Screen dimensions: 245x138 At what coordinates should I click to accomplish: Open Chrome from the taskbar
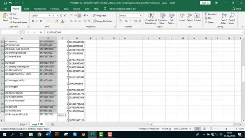click(39, 135)
